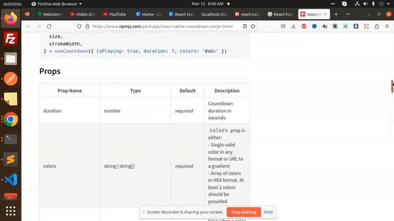The image size is (394, 221).
Task: Click the Props section heading
Action: tap(50, 71)
